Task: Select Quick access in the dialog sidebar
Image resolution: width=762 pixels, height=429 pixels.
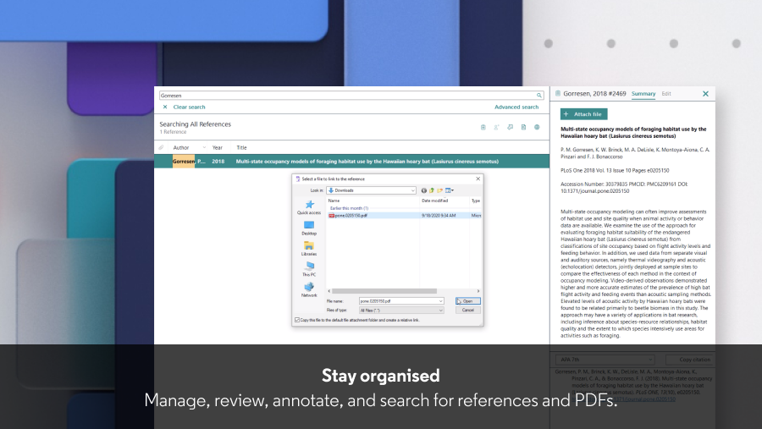Action: pyautogui.click(x=309, y=207)
